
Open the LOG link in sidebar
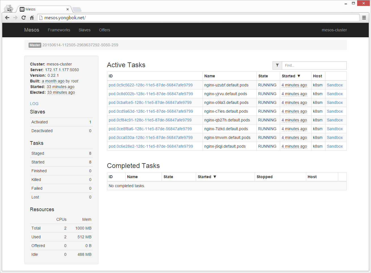point(34,104)
